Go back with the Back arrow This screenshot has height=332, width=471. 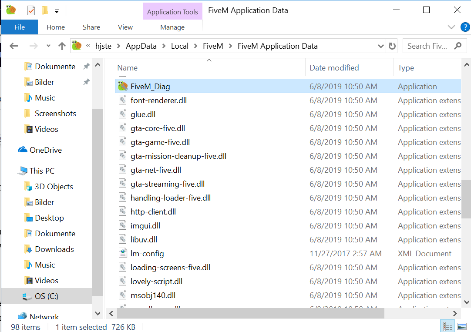click(14, 46)
